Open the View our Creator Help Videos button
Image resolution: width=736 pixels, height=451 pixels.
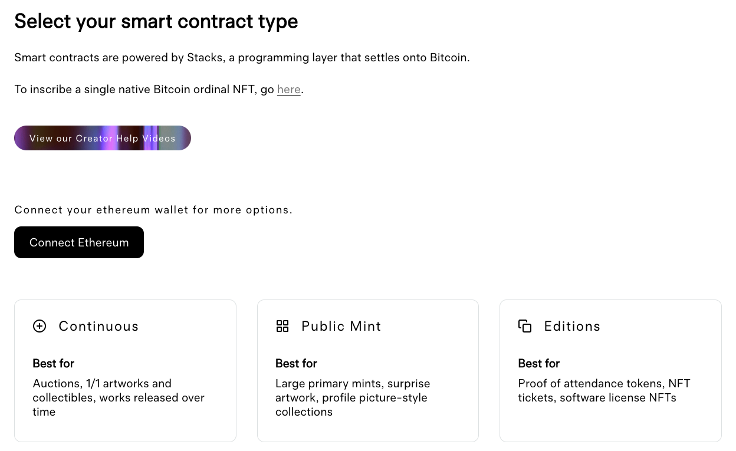coord(103,138)
